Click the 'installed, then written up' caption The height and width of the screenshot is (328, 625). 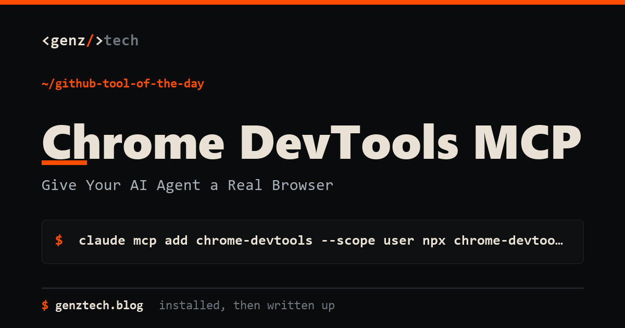pyautogui.click(x=247, y=306)
